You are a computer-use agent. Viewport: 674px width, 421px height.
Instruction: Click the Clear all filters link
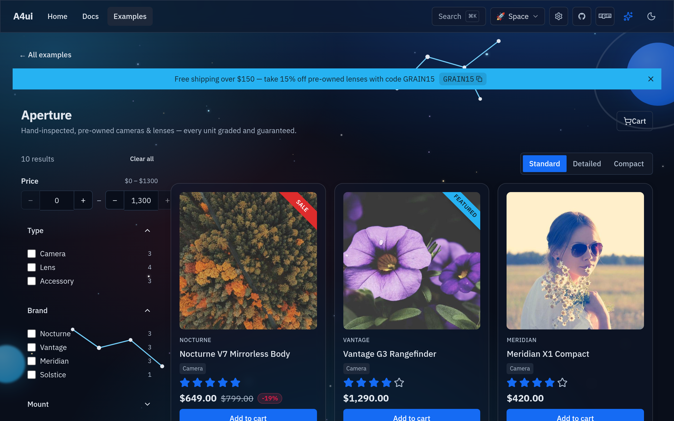142,159
